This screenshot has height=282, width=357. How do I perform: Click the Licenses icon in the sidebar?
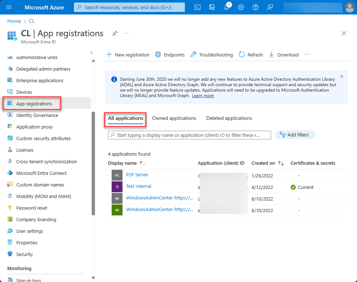tap(10, 150)
